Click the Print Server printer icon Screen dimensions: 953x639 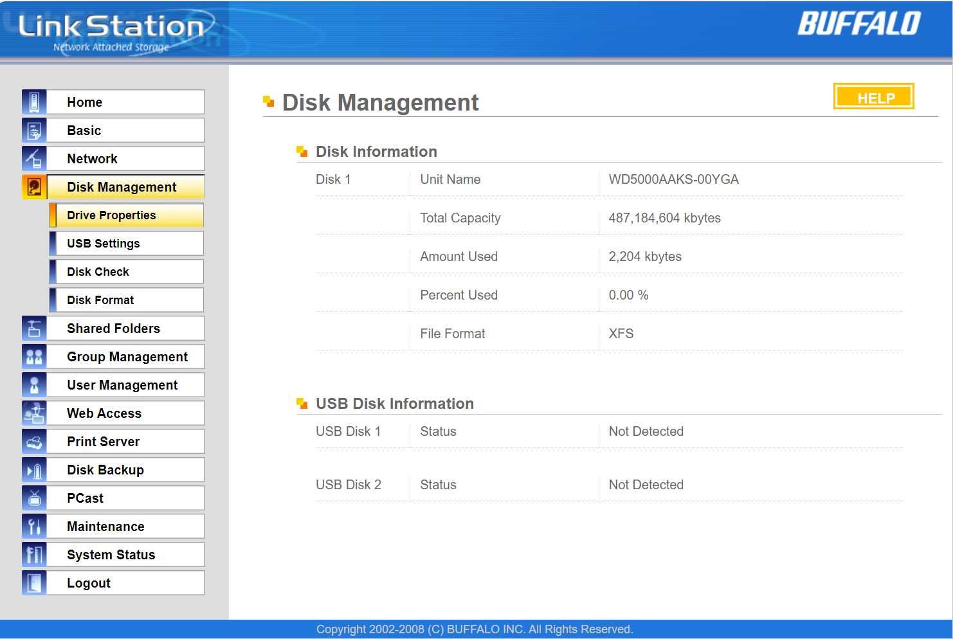[34, 442]
